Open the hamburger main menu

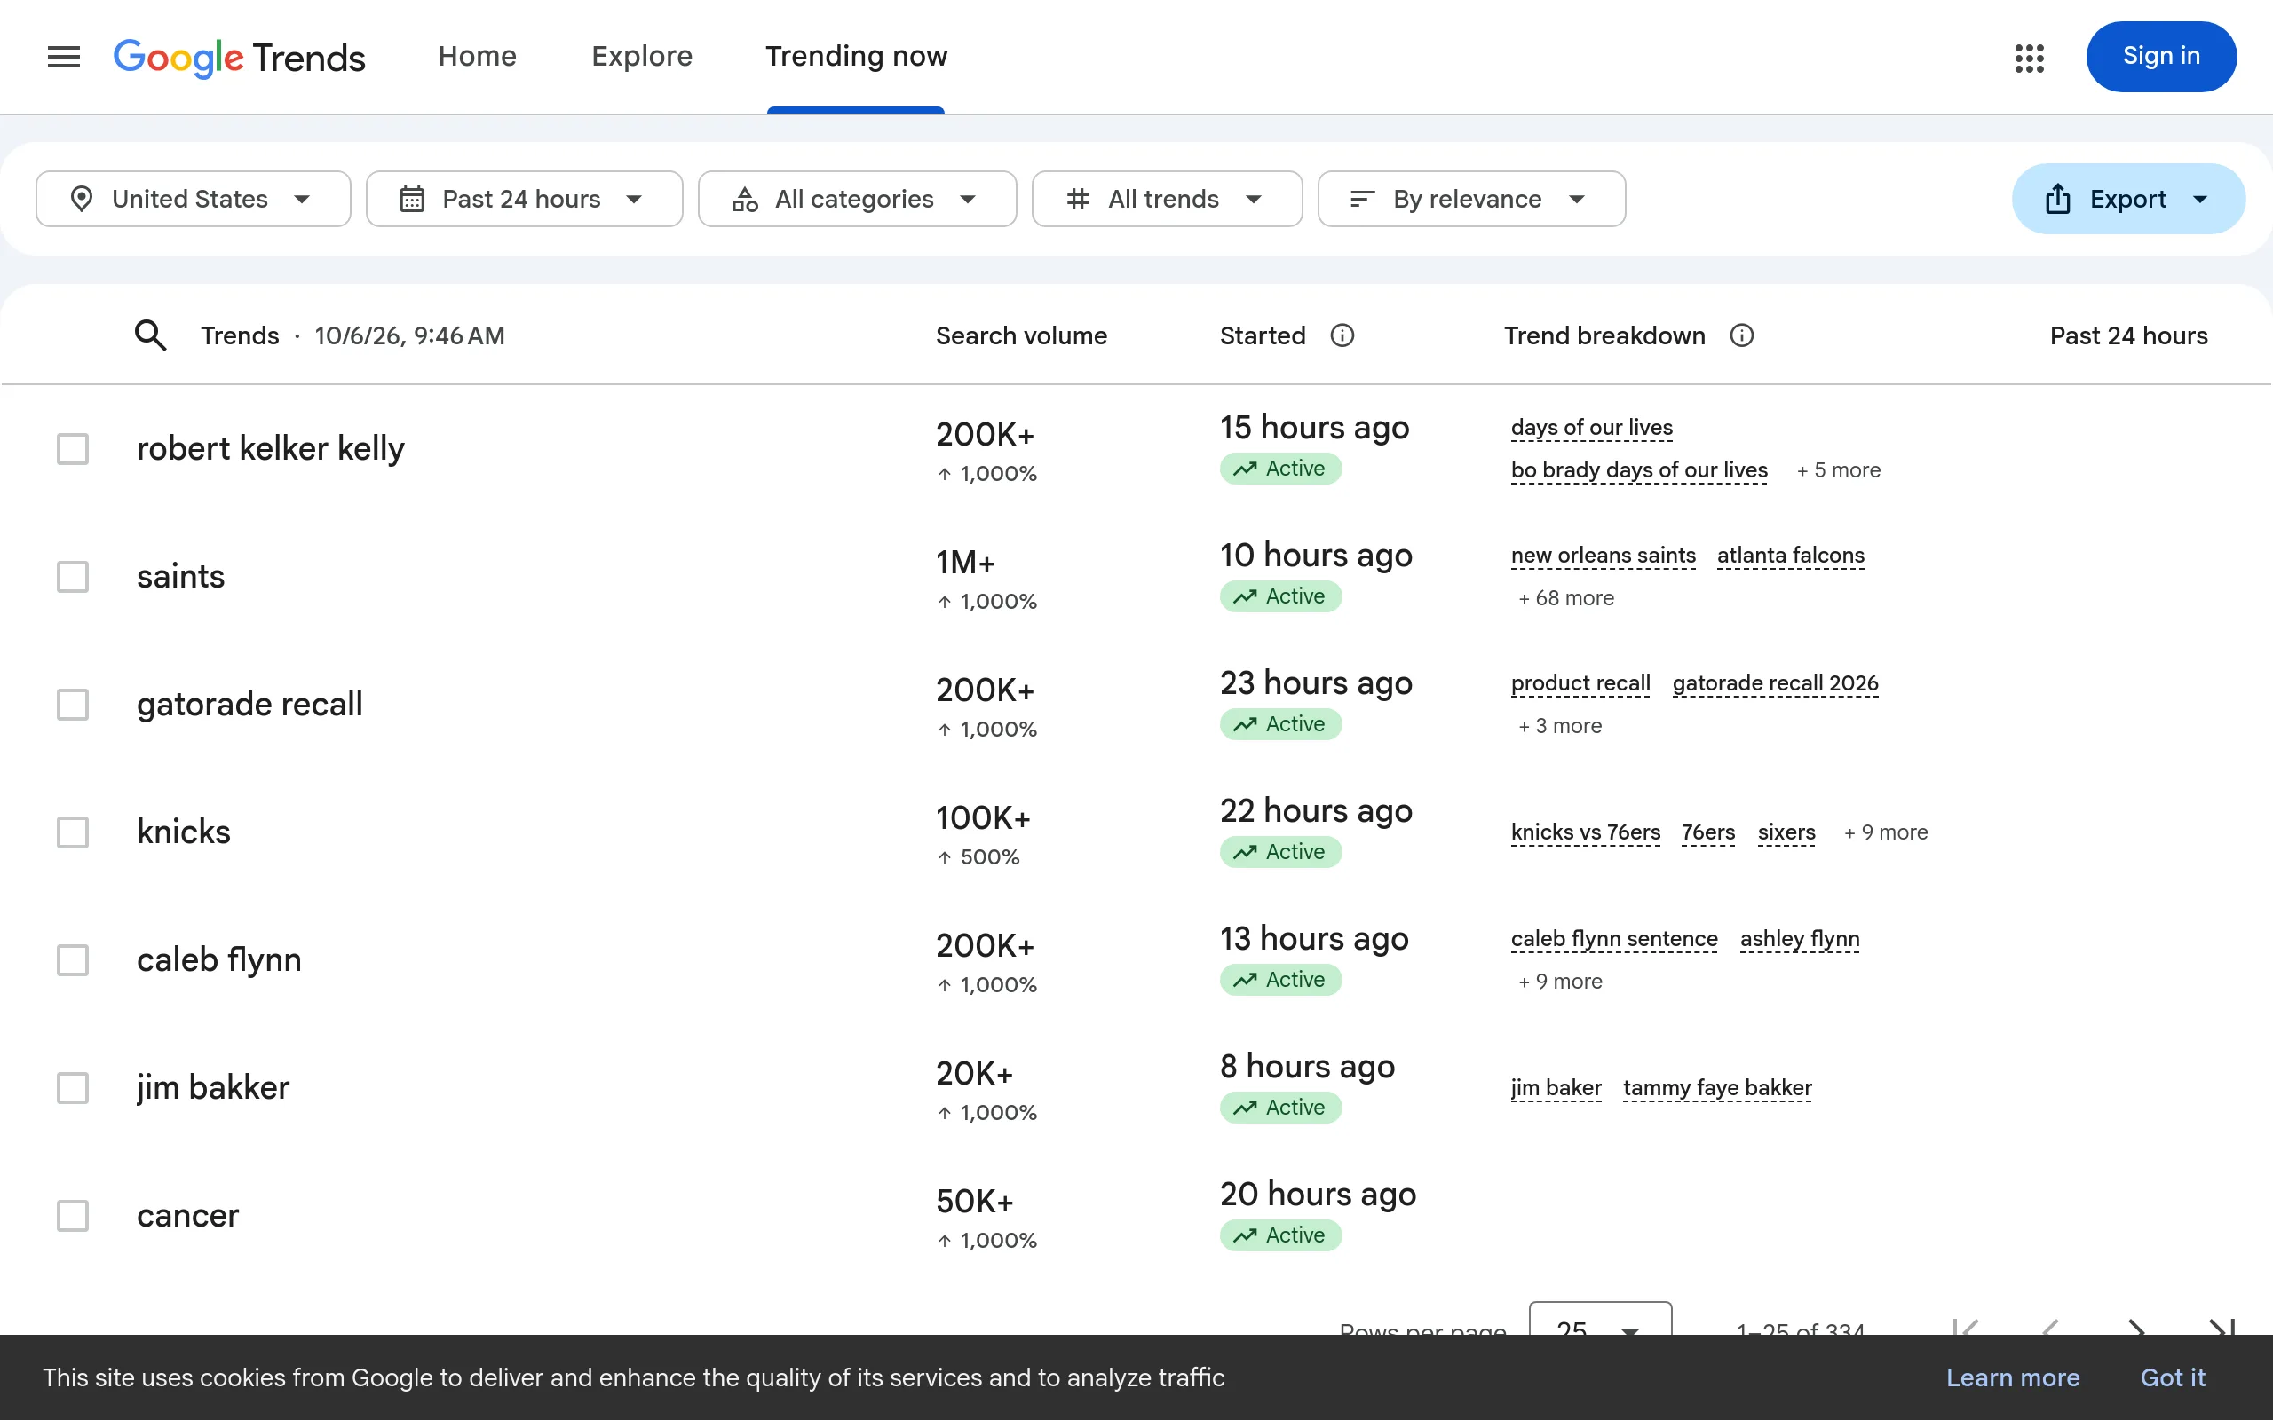point(63,56)
